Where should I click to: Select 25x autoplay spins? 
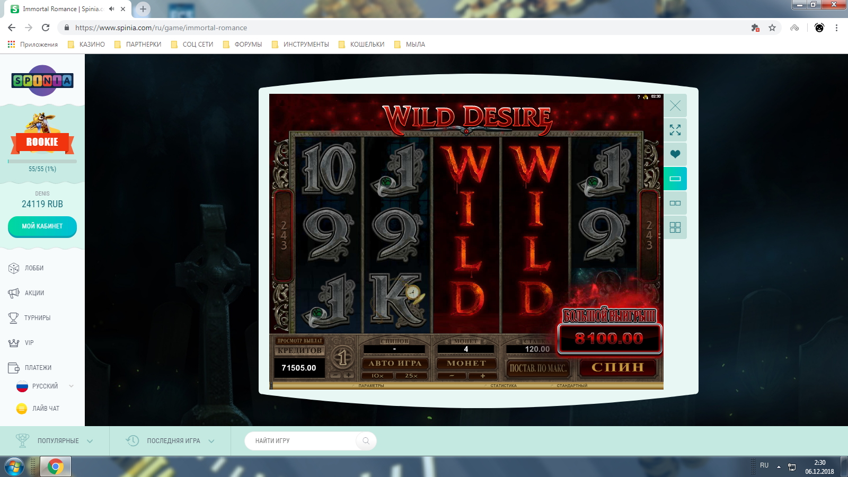coord(411,376)
